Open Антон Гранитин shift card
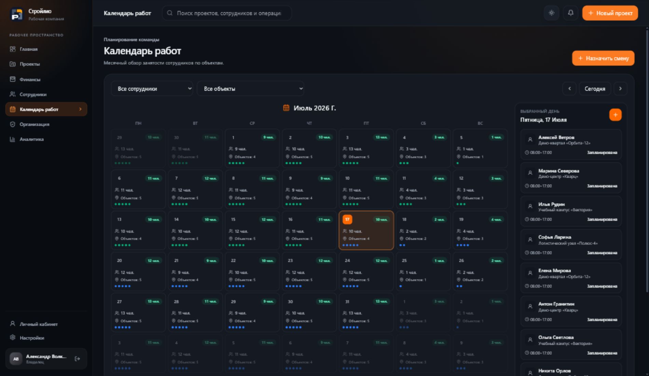Screen dimensions: 649x376 tap(571, 312)
